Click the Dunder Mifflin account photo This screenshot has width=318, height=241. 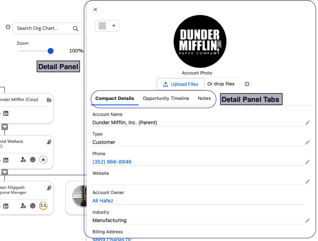point(200,41)
